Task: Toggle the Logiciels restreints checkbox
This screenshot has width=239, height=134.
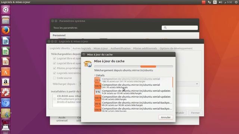Action: [x=55, y=73]
